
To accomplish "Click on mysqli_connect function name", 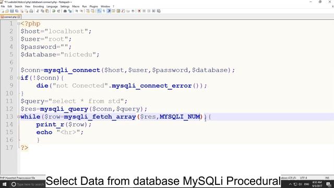I will [72, 70].
